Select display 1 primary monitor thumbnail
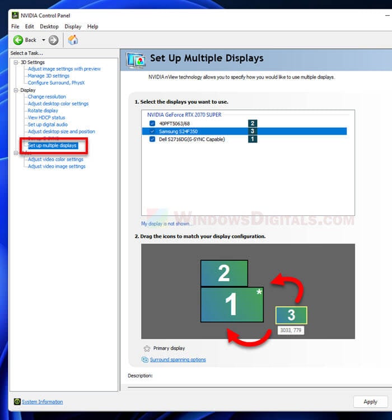The width and height of the screenshot is (392, 420). 232,304
